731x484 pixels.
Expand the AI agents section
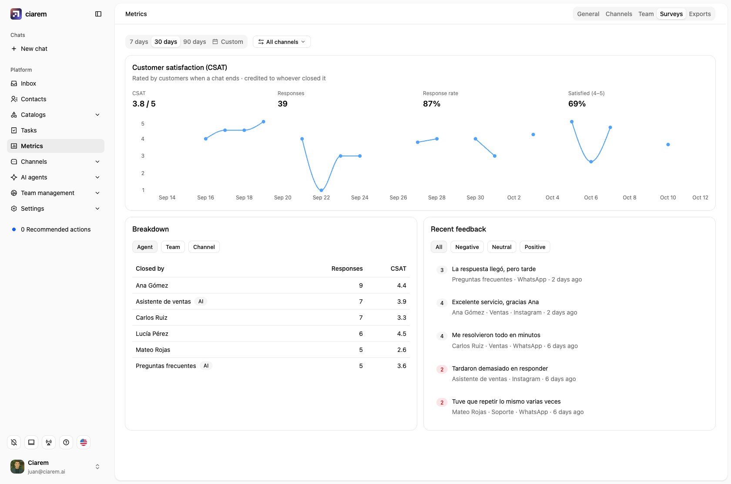56,177
